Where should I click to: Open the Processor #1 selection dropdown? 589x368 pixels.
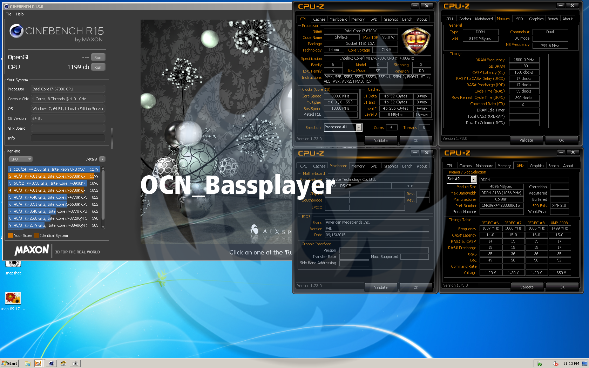pyautogui.click(x=359, y=128)
